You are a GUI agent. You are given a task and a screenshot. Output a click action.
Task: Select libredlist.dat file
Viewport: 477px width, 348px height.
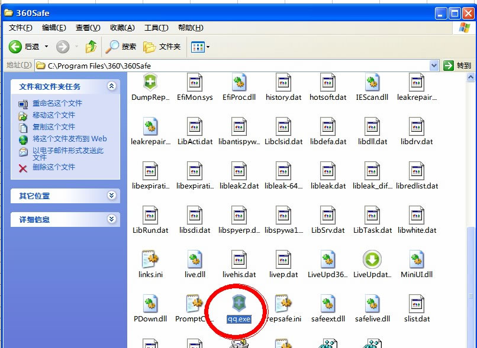417,175
